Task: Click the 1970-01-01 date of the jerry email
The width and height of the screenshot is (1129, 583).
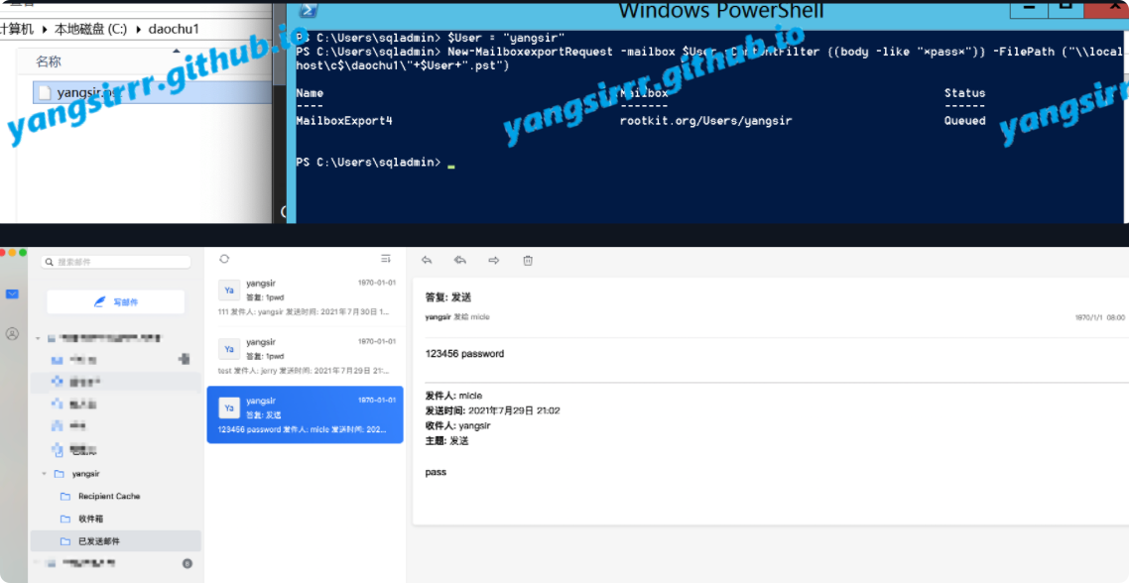Action: pyautogui.click(x=377, y=341)
